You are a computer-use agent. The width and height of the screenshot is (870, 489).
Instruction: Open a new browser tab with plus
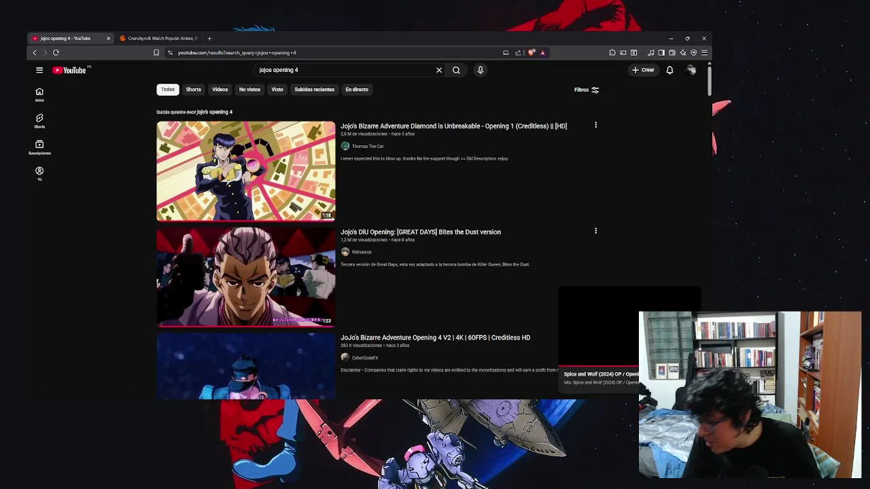click(209, 38)
